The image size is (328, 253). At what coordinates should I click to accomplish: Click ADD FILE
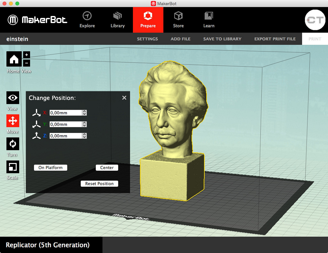pos(181,39)
